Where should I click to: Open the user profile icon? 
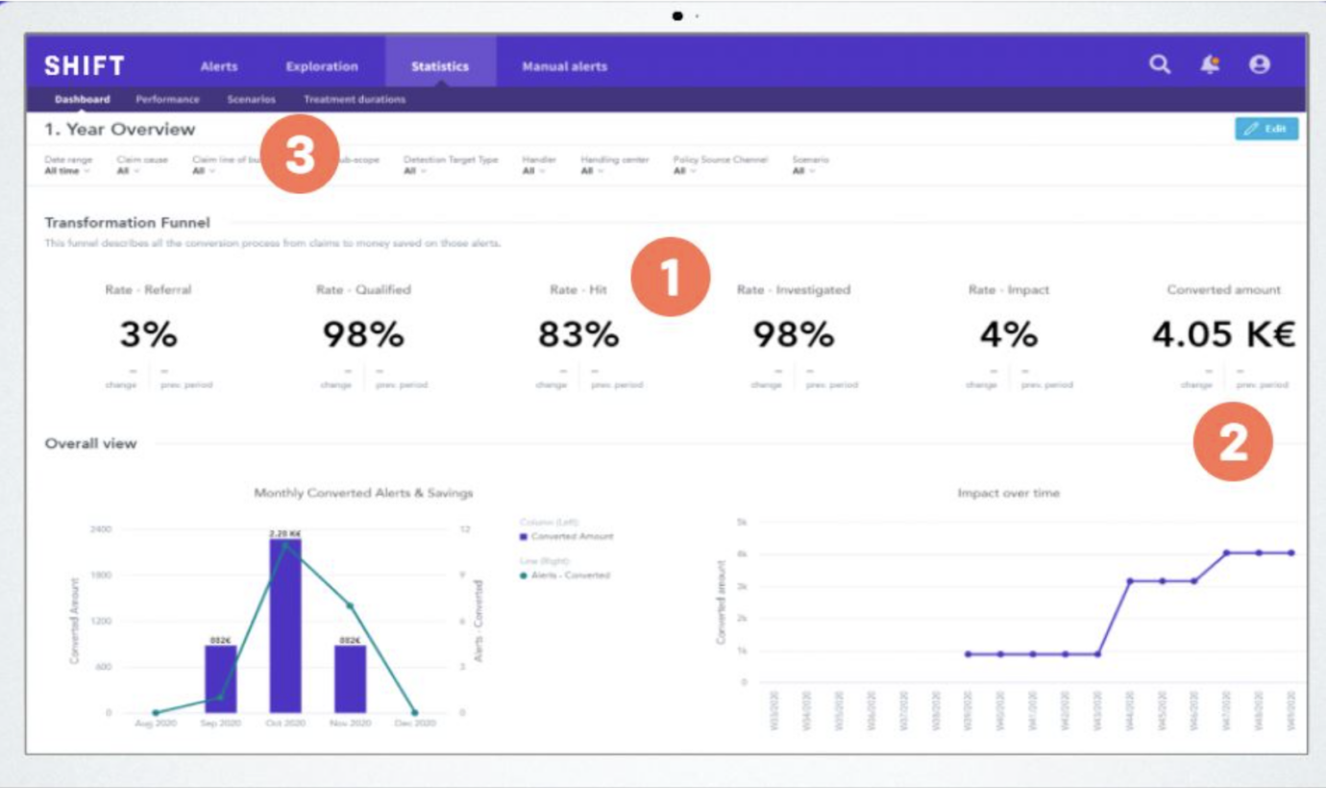(x=1259, y=64)
